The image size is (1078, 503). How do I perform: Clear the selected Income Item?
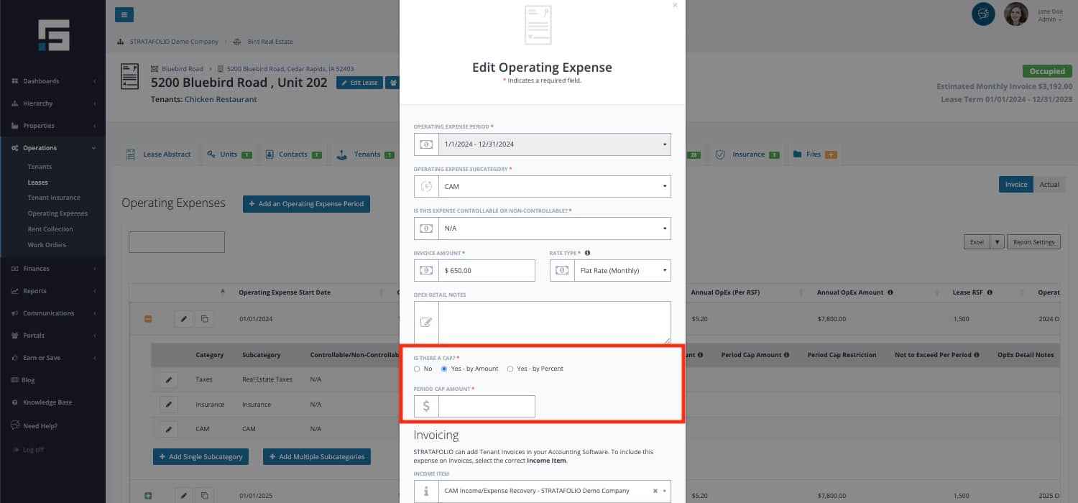pos(655,491)
